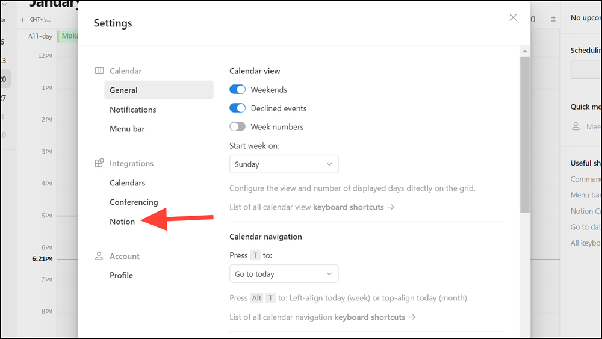Disable the Weekends toggle
This screenshot has width=602, height=339.
click(x=238, y=90)
